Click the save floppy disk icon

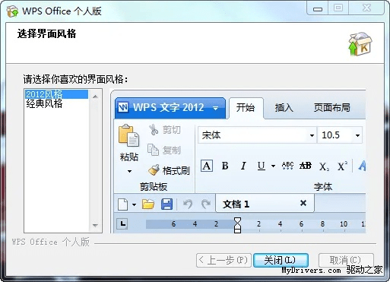pos(166,204)
